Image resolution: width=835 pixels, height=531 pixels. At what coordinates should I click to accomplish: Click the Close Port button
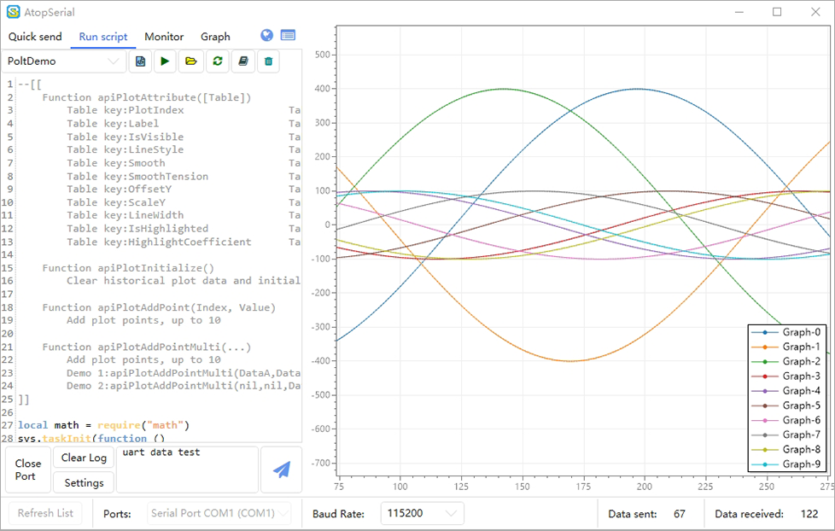28,470
